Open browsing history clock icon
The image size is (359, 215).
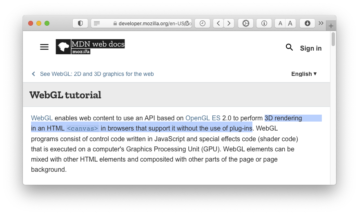point(203,23)
